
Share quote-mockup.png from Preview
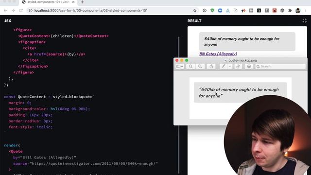click(211, 66)
